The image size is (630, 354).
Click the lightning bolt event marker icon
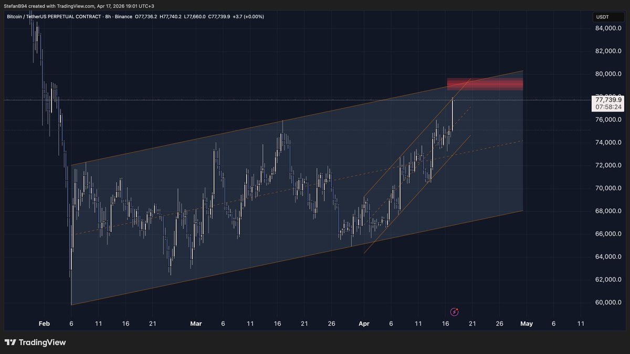coord(455,312)
